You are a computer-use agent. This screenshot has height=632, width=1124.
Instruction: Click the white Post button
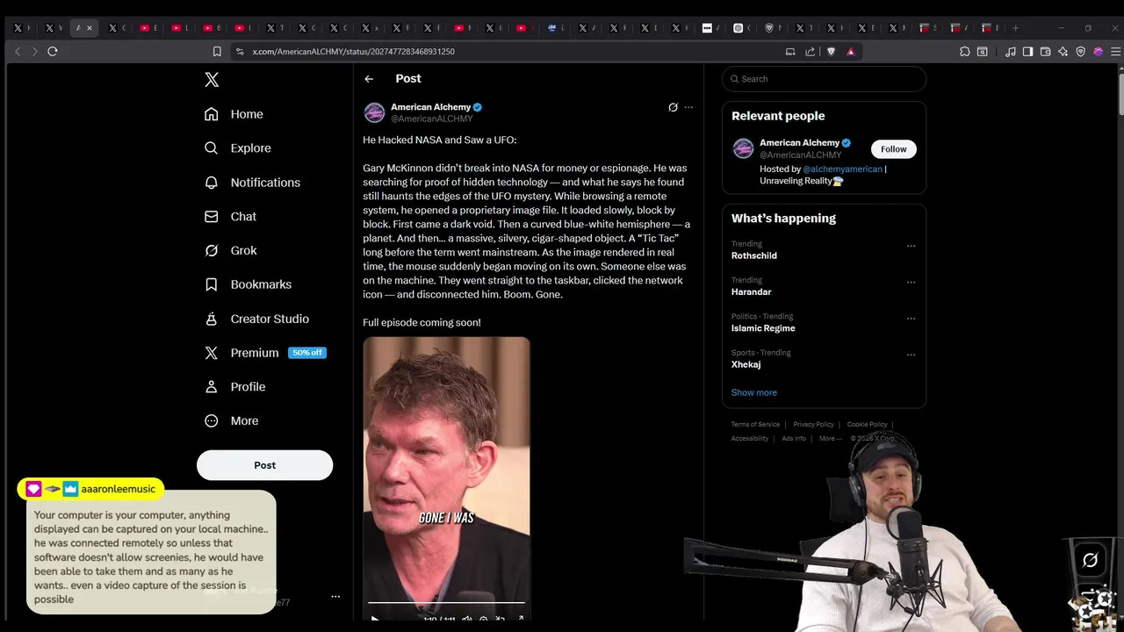click(x=264, y=465)
